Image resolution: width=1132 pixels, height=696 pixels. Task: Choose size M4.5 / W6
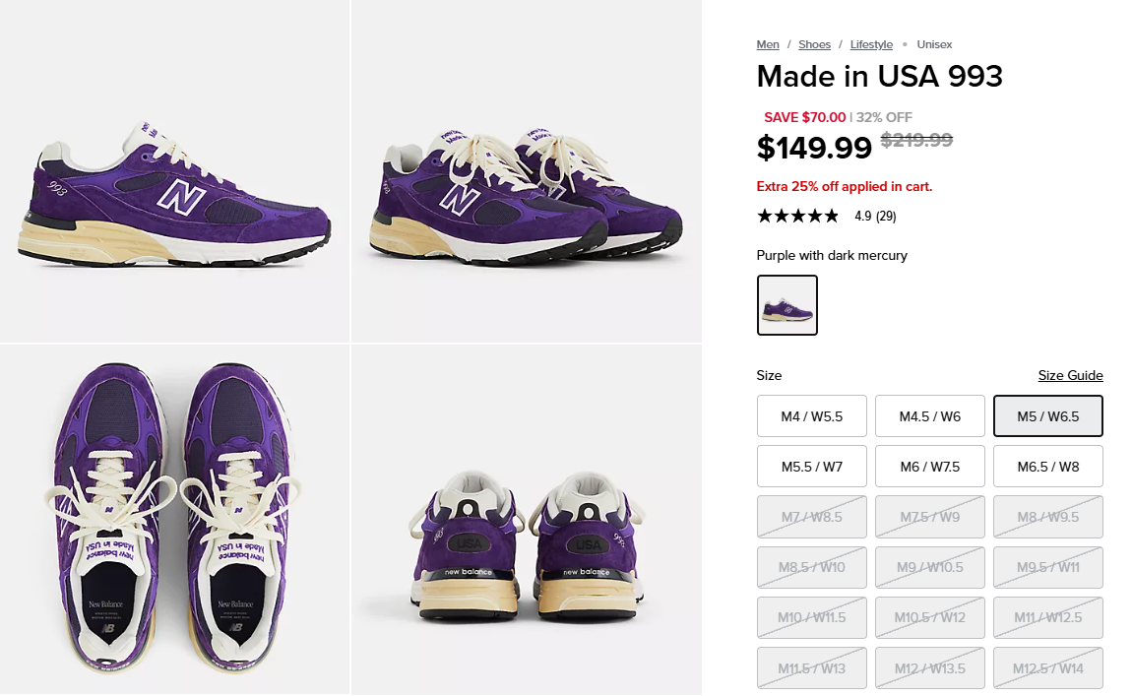pos(930,416)
